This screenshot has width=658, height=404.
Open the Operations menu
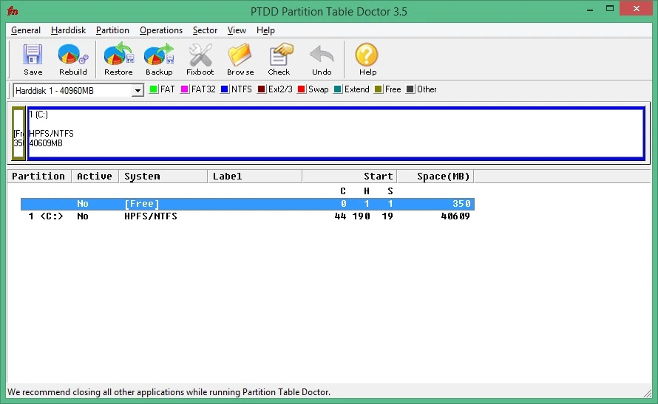click(161, 30)
